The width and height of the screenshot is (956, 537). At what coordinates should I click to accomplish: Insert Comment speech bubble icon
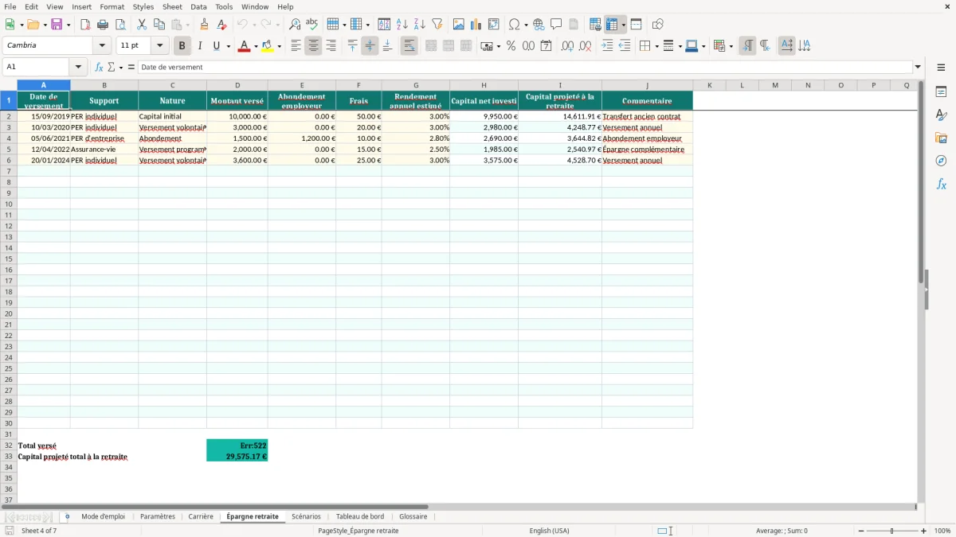[556, 25]
